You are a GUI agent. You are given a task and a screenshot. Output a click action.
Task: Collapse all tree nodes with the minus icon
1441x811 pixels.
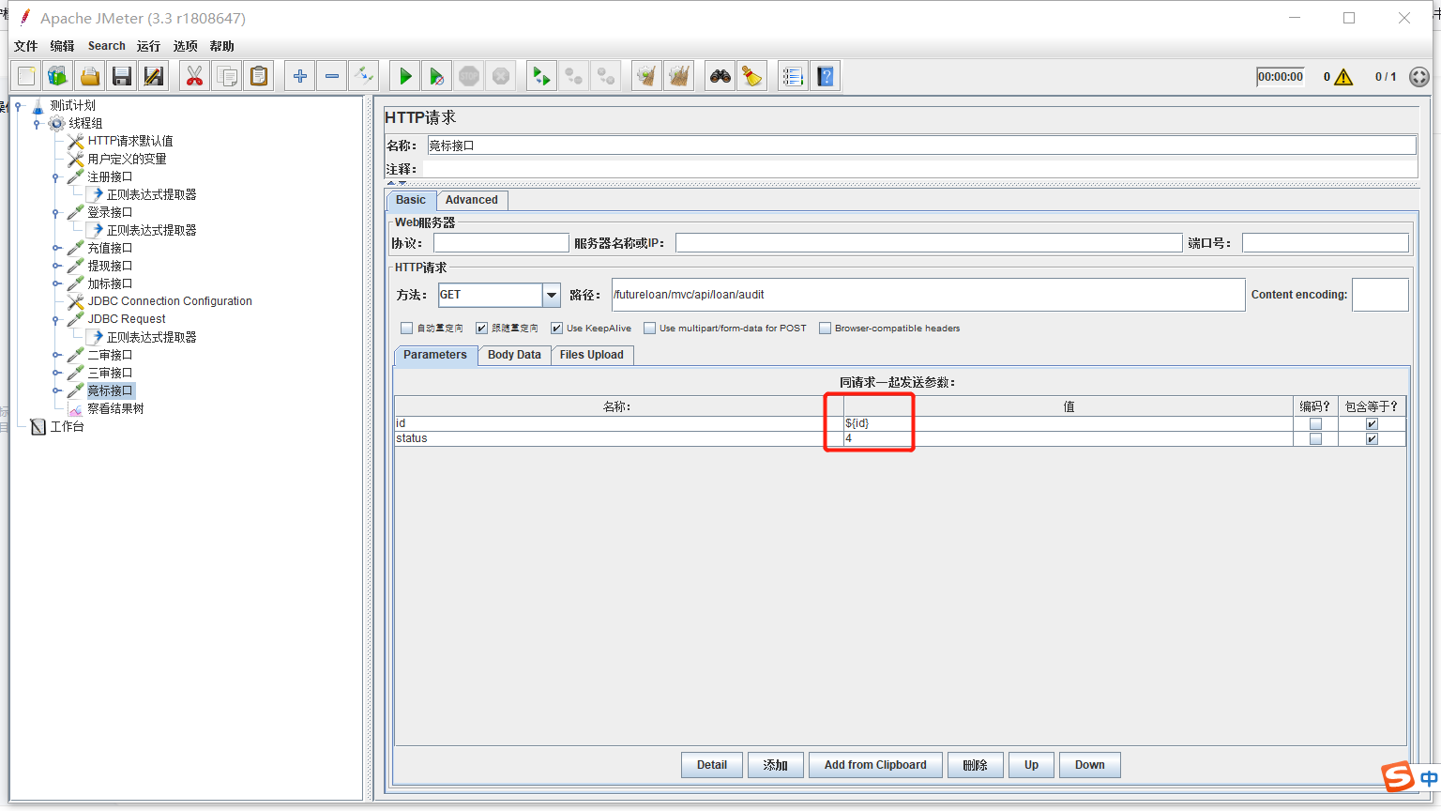tap(331, 76)
